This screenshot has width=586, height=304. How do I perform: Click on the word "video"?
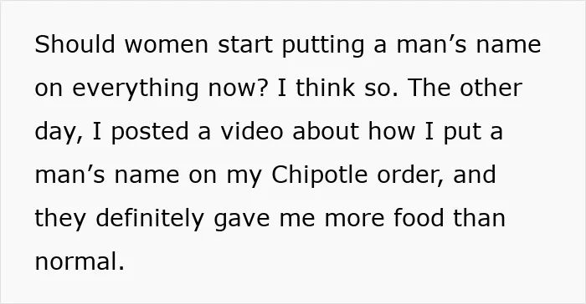[x=251, y=131]
